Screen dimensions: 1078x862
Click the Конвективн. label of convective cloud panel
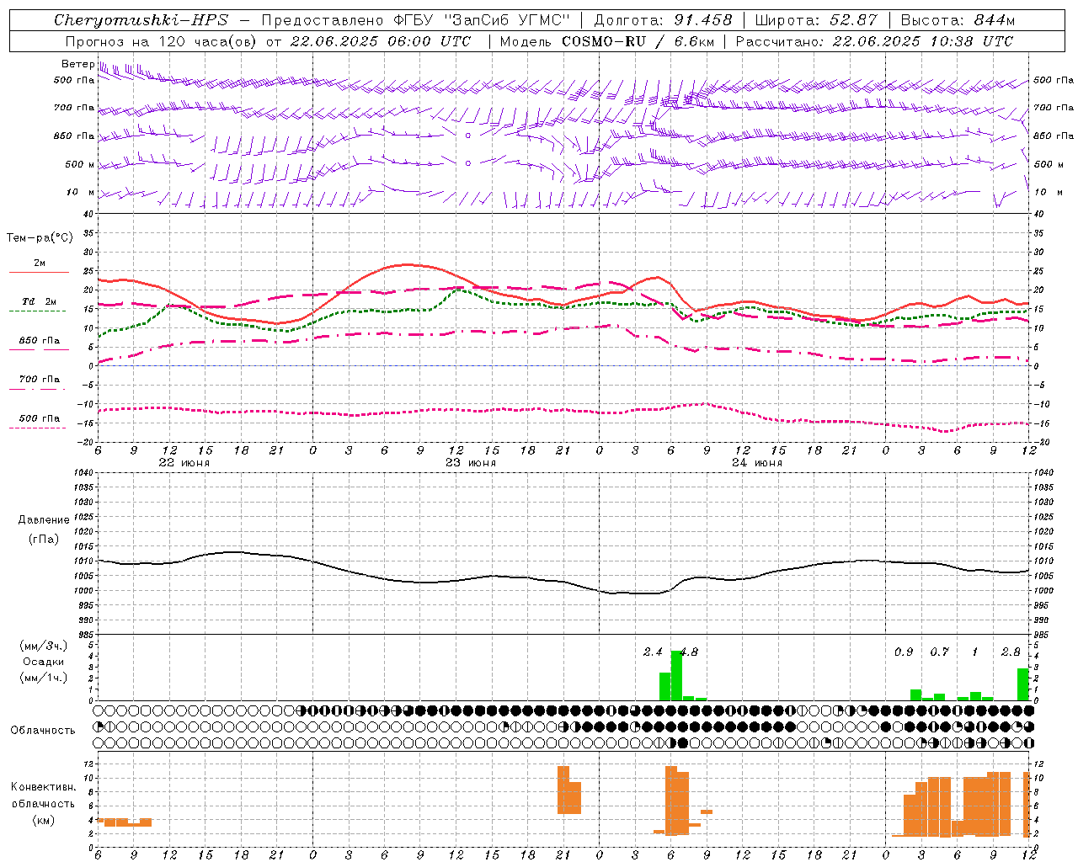click(x=44, y=787)
